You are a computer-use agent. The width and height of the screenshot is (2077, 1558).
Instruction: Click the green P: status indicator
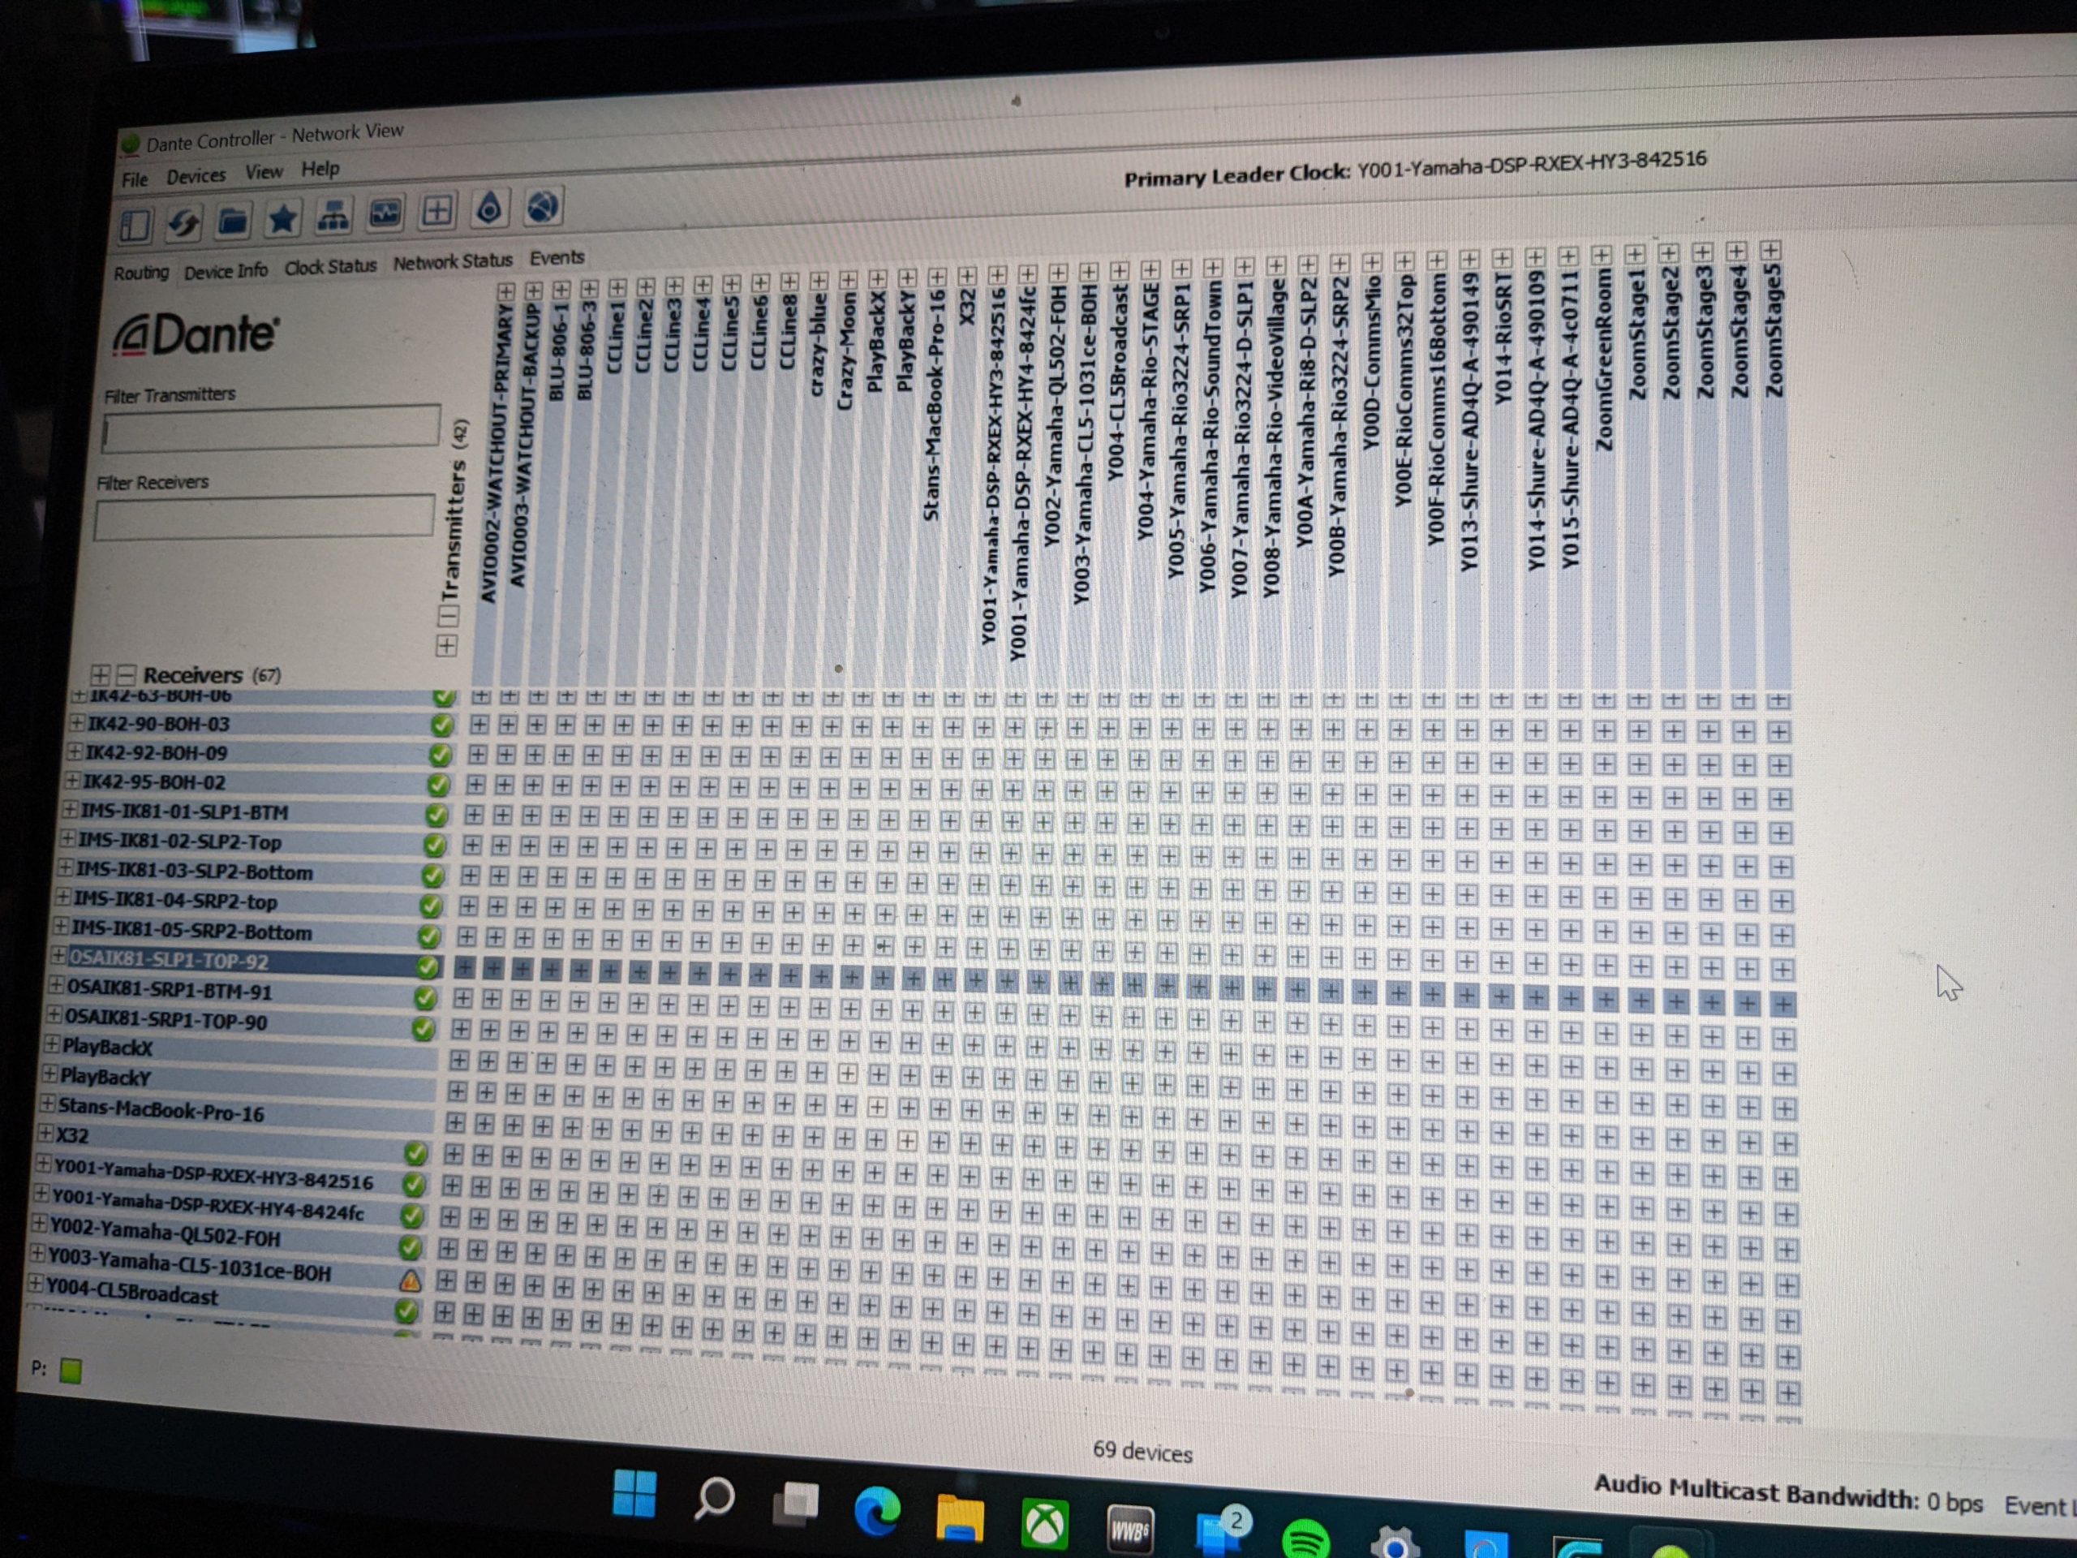(x=71, y=1371)
